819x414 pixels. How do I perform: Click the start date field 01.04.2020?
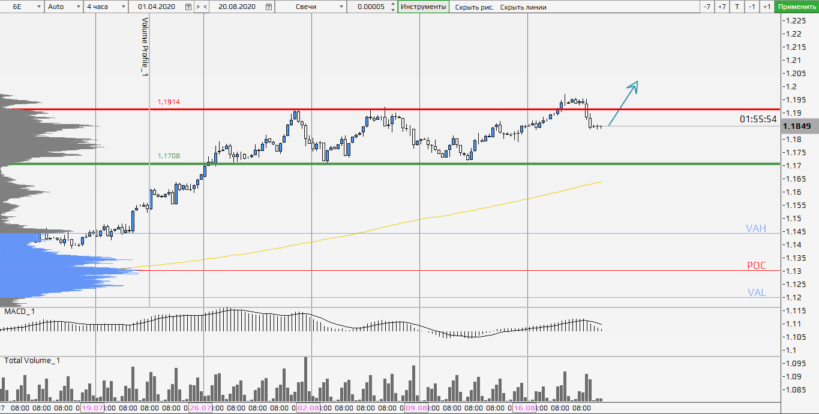(x=157, y=7)
